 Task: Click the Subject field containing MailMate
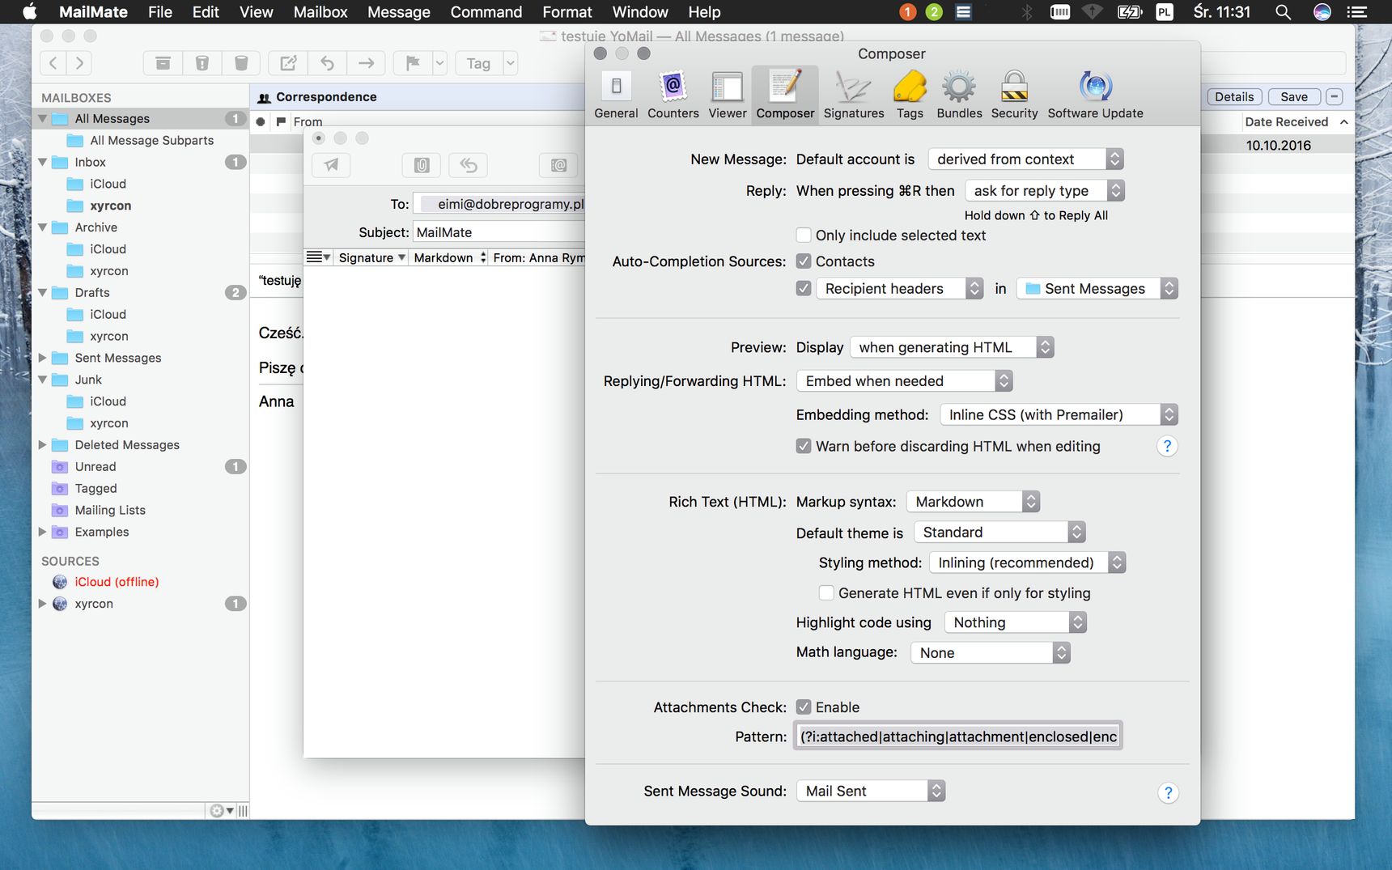pyautogui.click(x=499, y=232)
